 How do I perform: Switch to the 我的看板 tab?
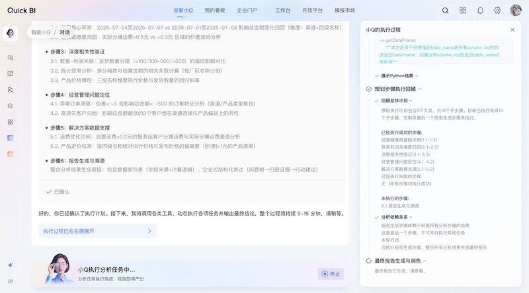(x=214, y=11)
